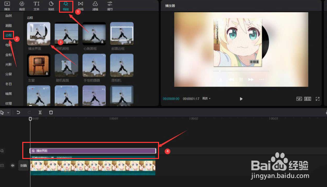Viewport: 327px width, 187px height.
Task: Open the 音频 audio tab
Action: tap(22, 6)
